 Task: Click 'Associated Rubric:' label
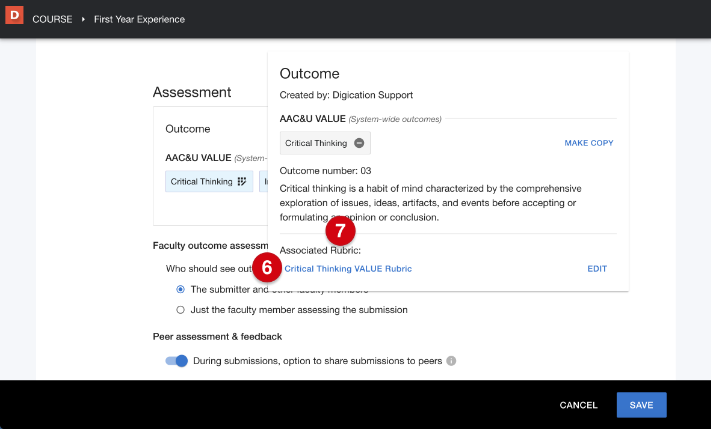(x=320, y=250)
